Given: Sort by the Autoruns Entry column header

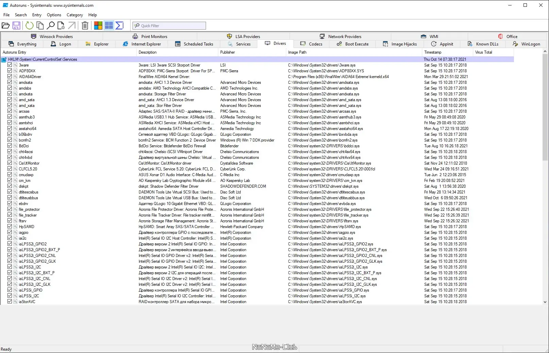Looking at the screenshot, I should (x=68, y=52).
